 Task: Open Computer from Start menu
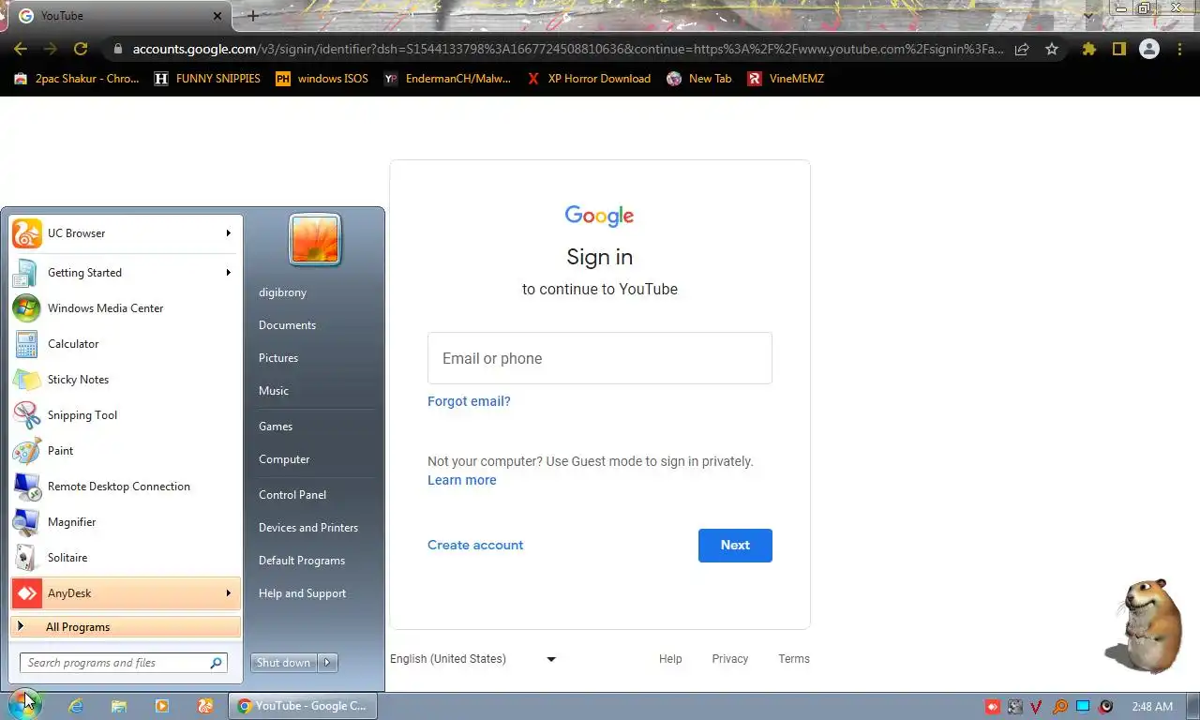point(284,459)
